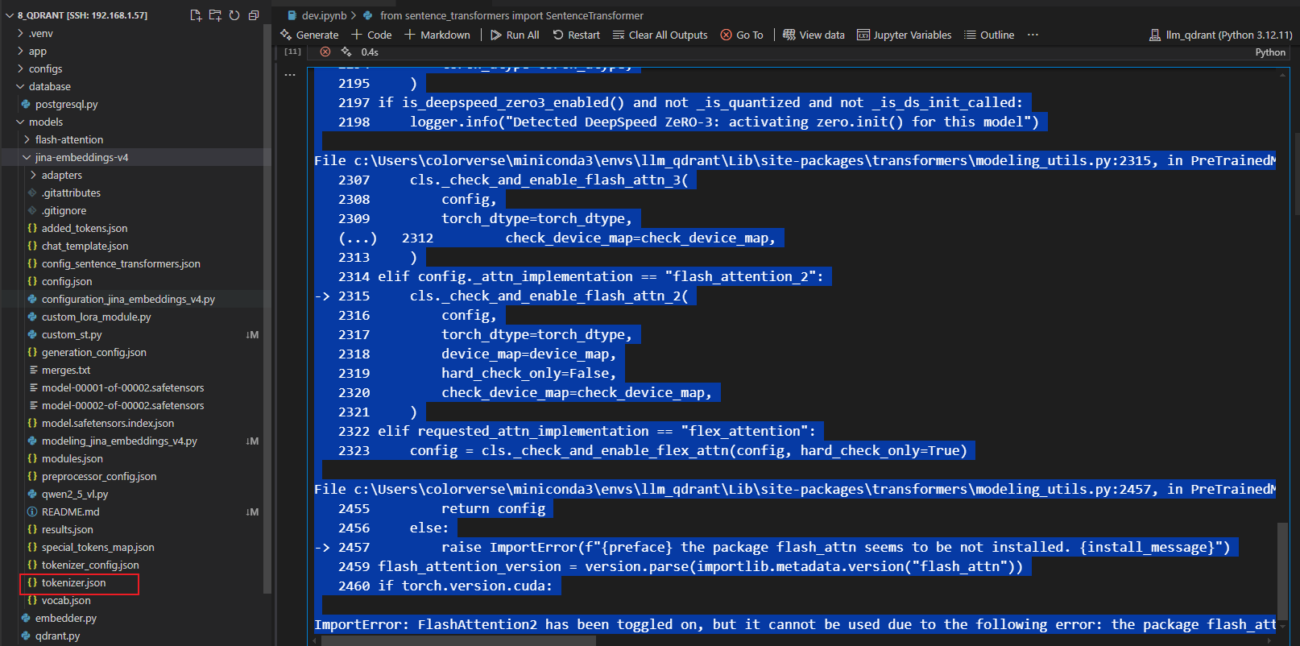The height and width of the screenshot is (646, 1300).
Task: Click the output horizontal scrollbar
Action: point(458,640)
